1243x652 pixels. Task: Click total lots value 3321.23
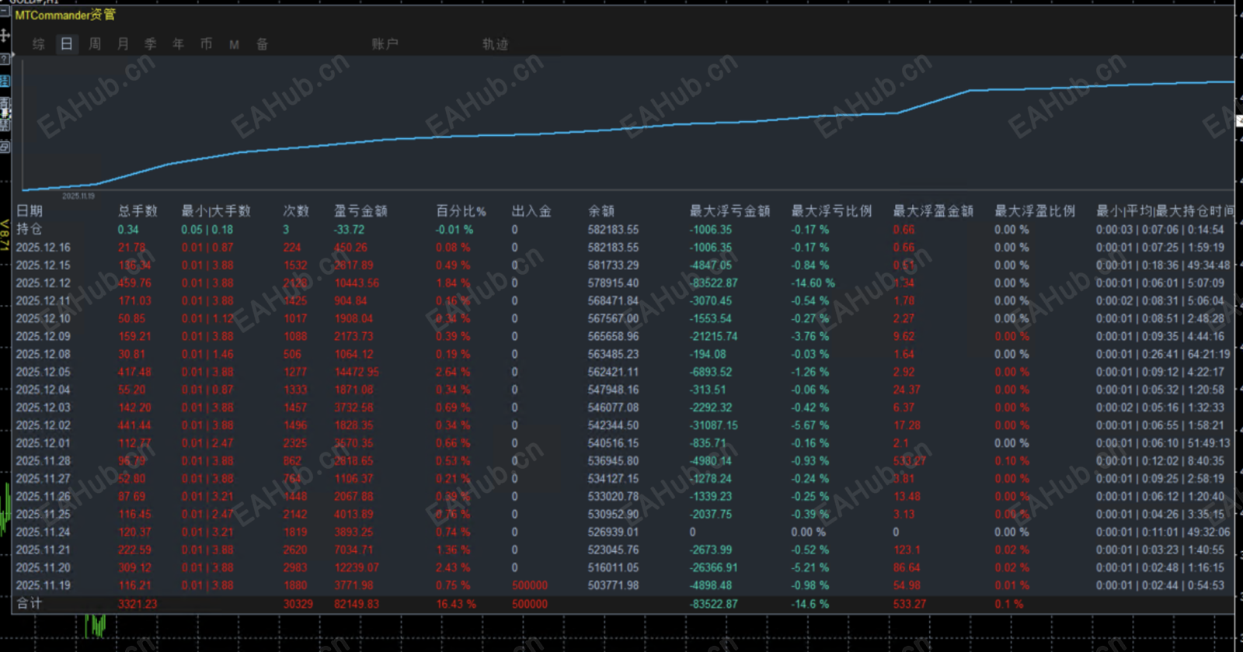tap(138, 604)
